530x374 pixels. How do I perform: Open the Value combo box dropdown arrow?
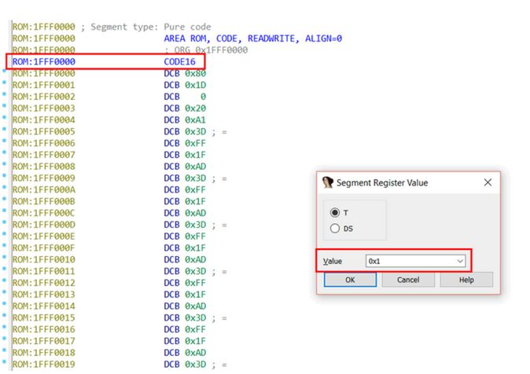point(460,261)
